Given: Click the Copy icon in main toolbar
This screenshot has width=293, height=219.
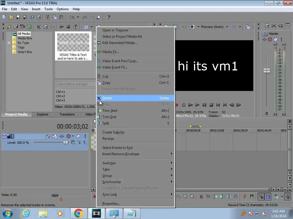Looking at the screenshot, I should [x=54, y=17].
